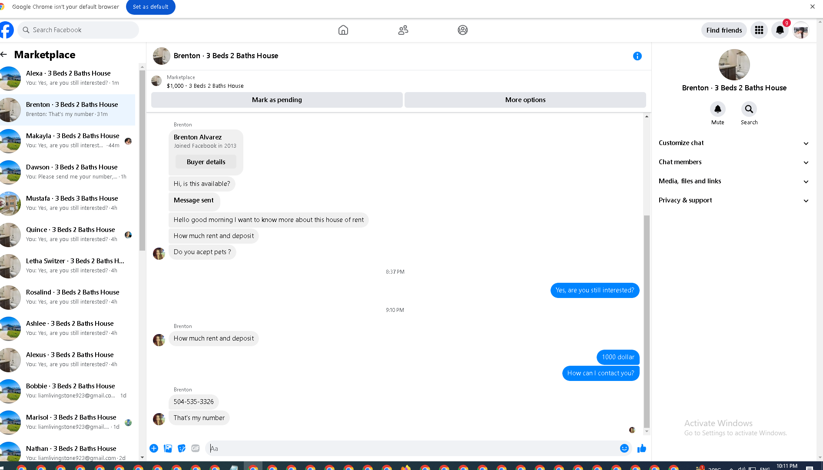Open the Mustafa 3 Beds 3 Baths conversation
This screenshot has width=823, height=470.
pos(68,203)
